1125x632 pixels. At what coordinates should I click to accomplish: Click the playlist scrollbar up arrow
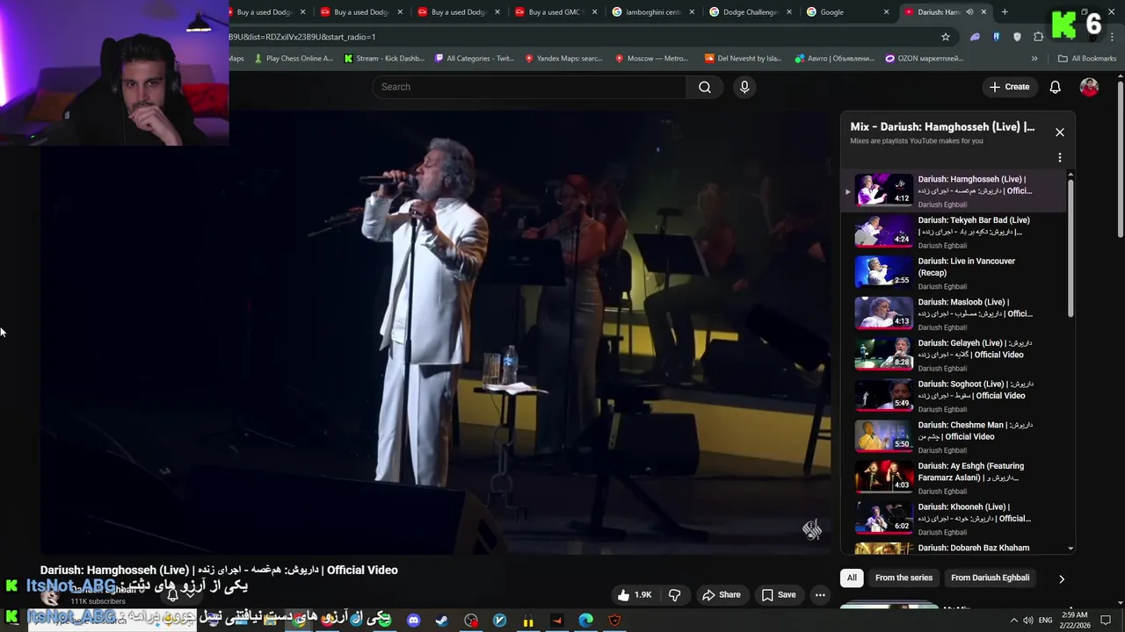pos(1071,175)
